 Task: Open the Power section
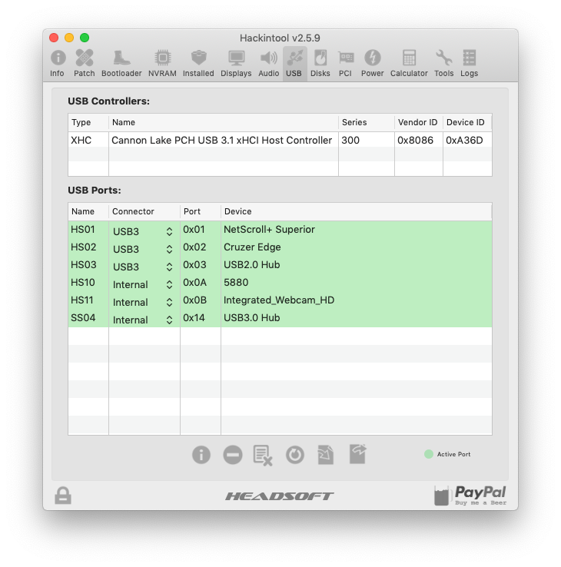click(x=372, y=64)
